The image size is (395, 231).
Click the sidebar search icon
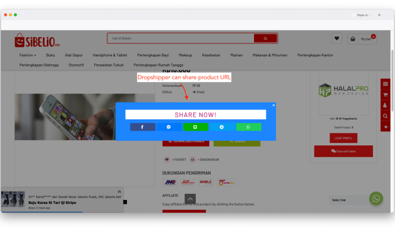tap(385, 116)
